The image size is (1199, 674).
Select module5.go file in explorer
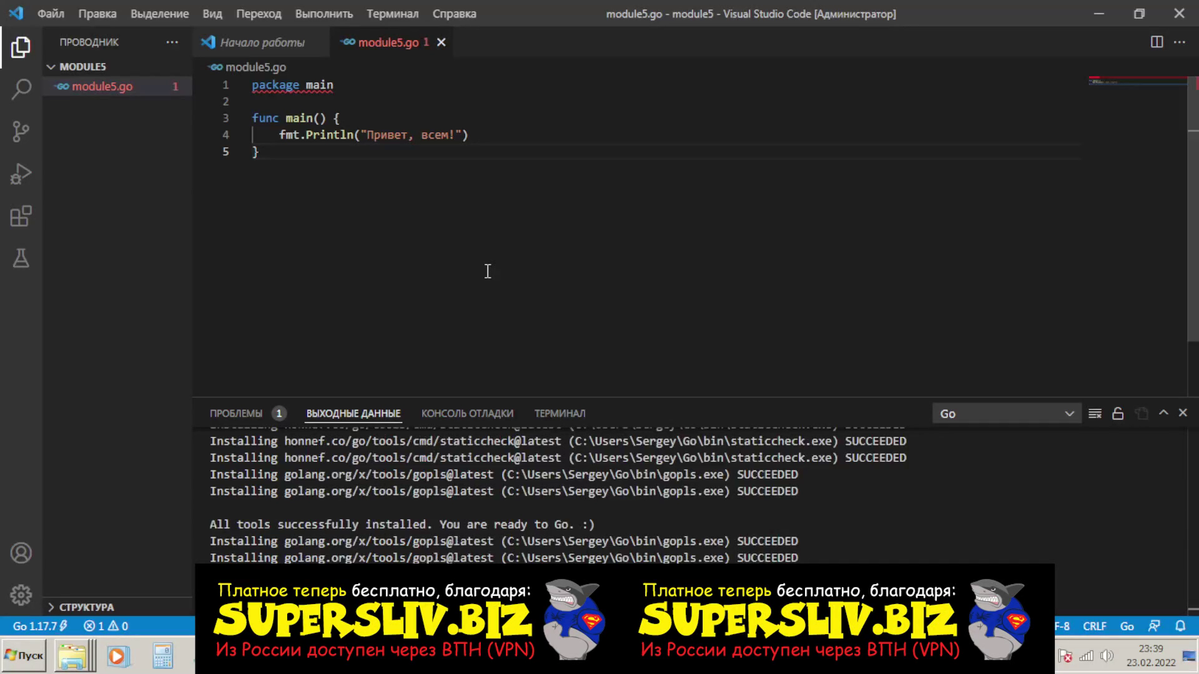[117, 86]
